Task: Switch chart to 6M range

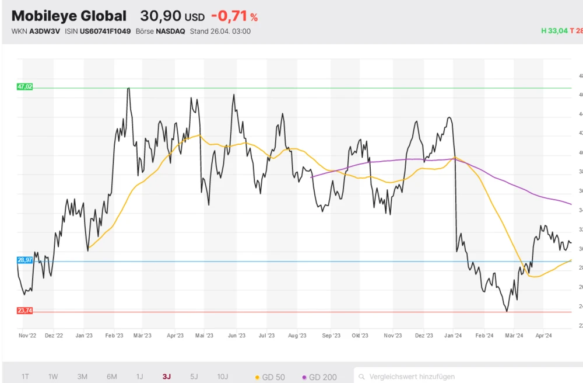Action: coord(111,377)
